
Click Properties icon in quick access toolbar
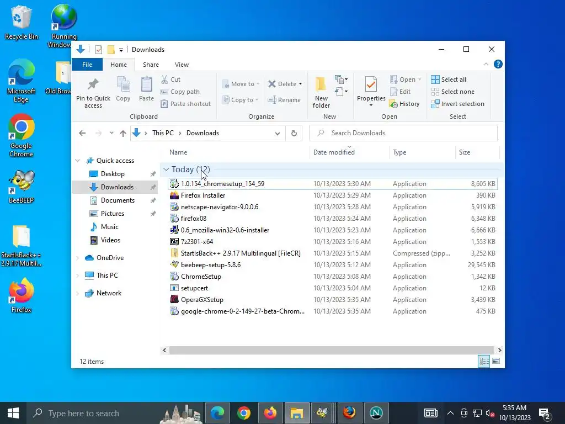coord(99,50)
